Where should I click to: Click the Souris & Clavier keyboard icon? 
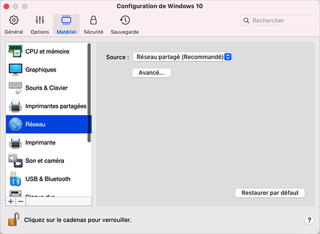[15, 88]
